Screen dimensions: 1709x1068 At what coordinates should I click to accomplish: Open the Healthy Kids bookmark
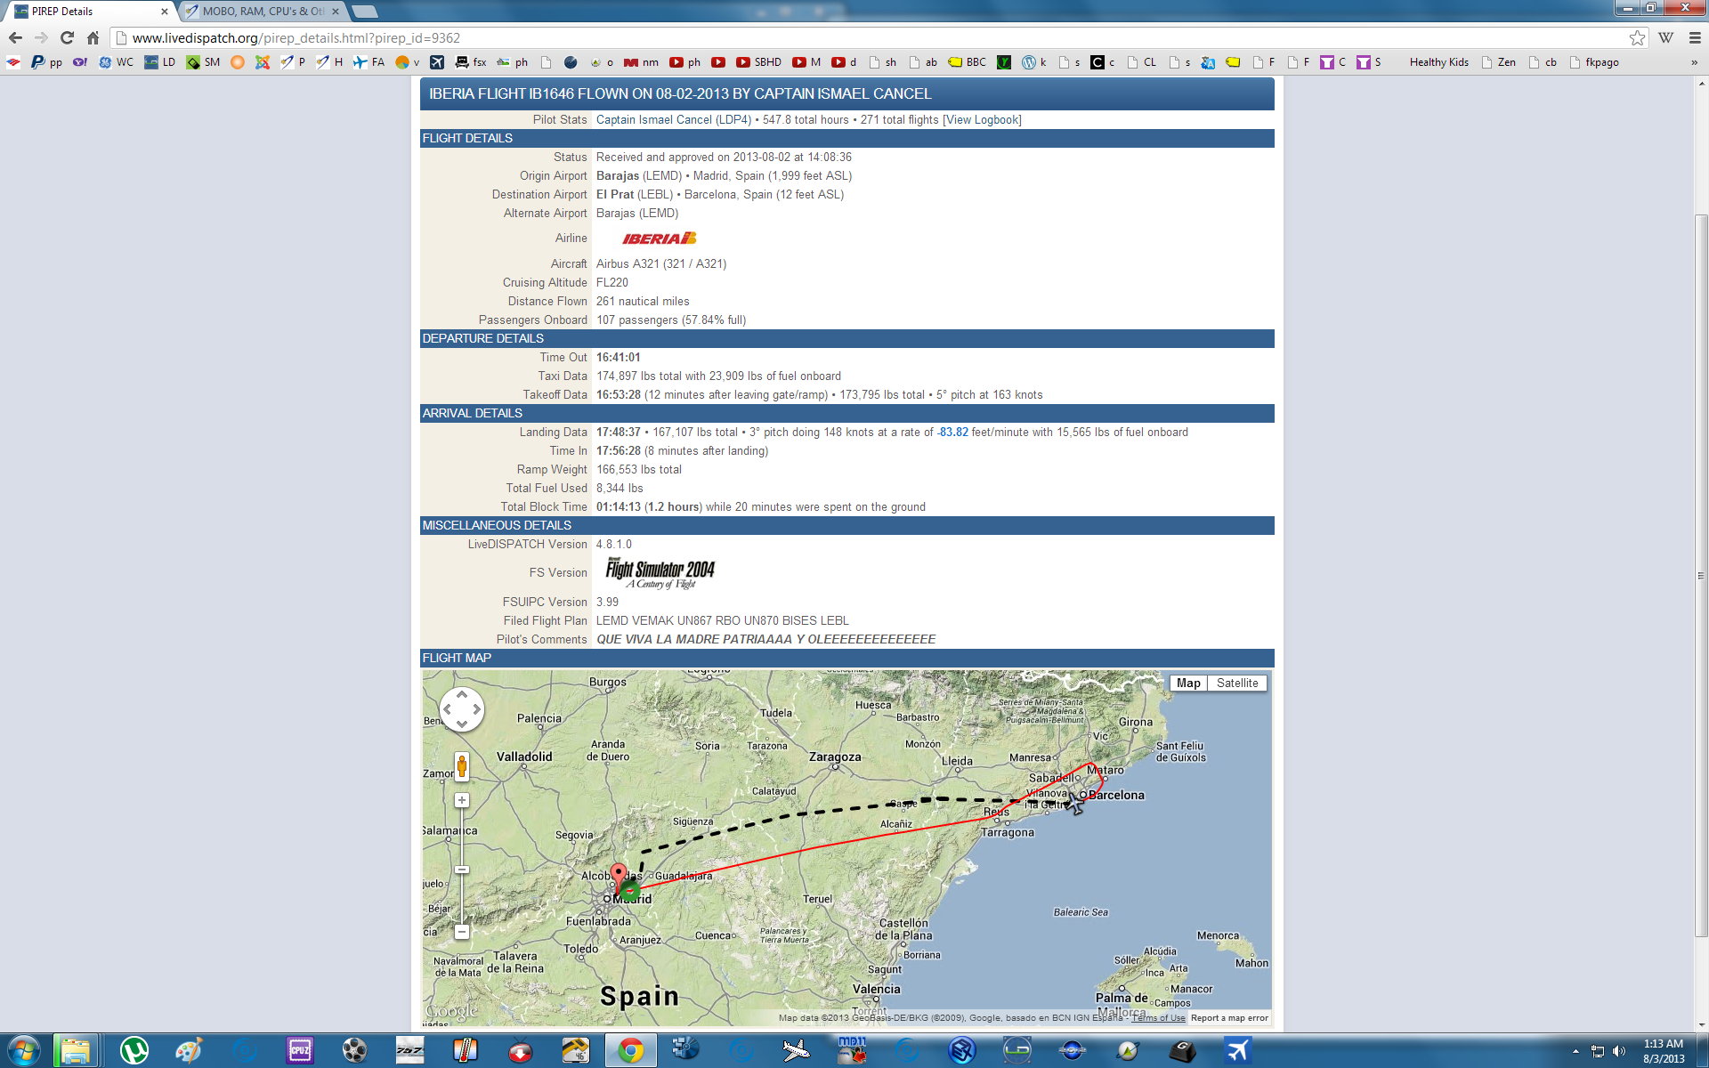tap(1438, 62)
